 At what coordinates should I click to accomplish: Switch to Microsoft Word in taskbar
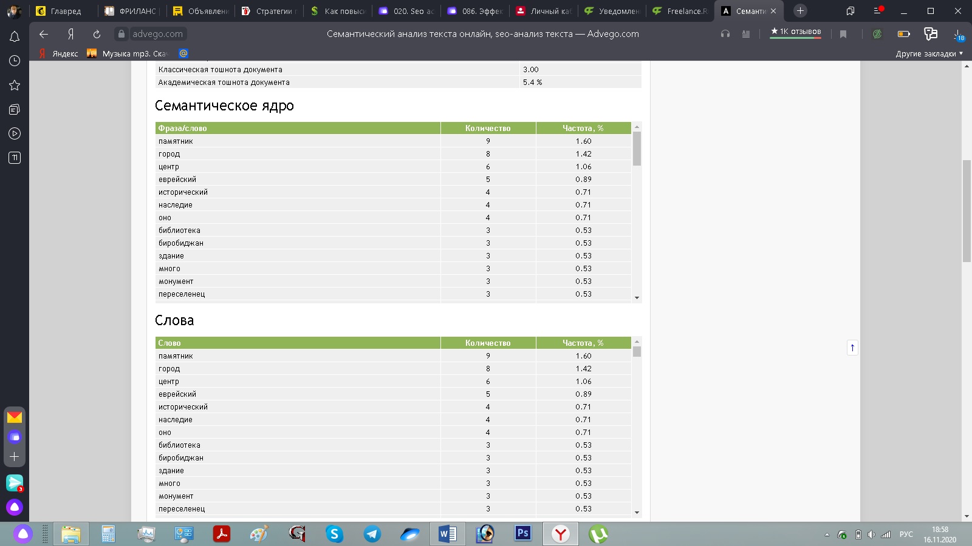click(448, 534)
